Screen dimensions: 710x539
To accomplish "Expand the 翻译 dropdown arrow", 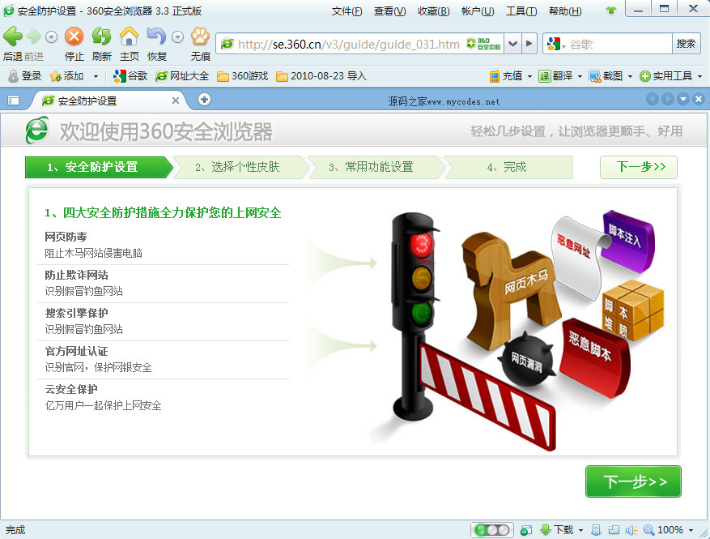I will click(x=580, y=76).
